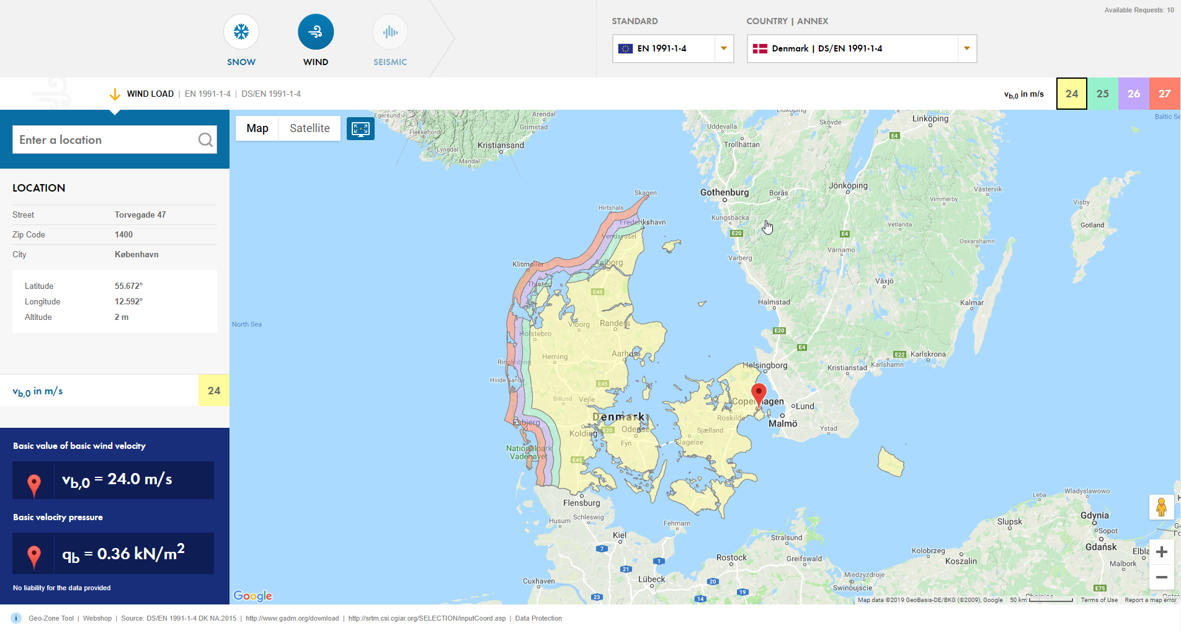Open the Data Protection page

(538, 618)
